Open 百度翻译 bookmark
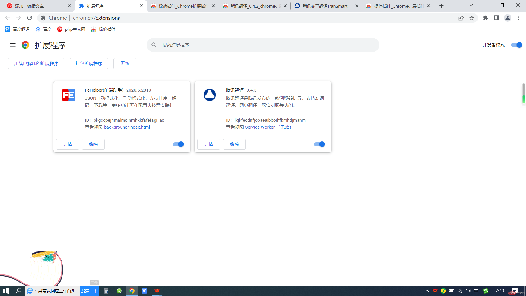 tap(17, 29)
